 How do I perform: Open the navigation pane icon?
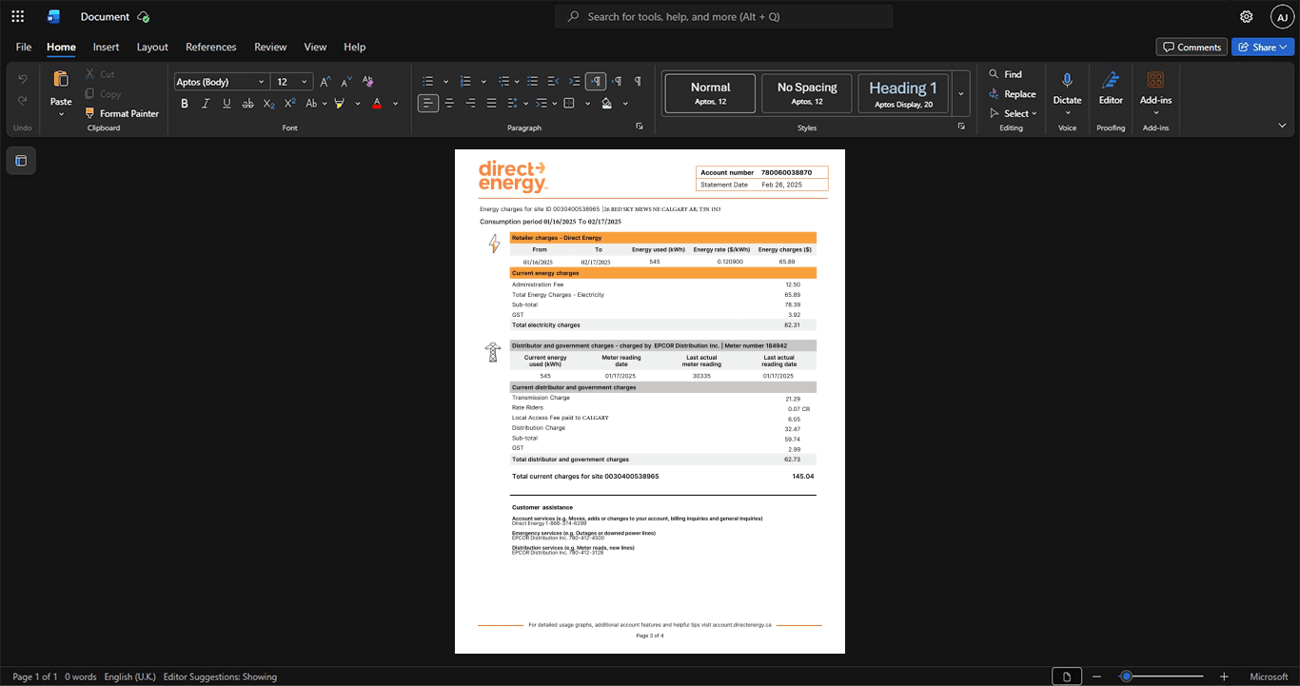coord(21,161)
